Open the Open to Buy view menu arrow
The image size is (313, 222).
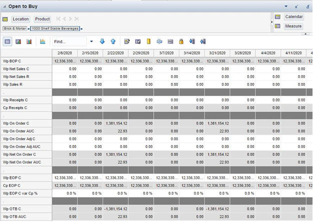point(286,6)
